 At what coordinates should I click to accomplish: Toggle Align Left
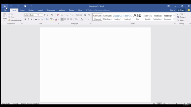coord(62,19)
